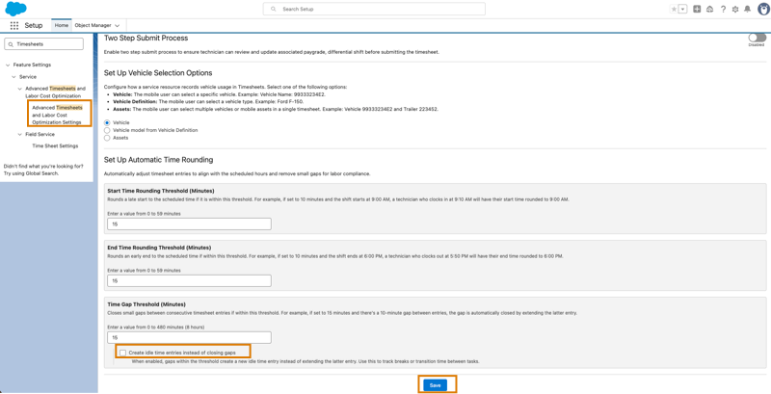Click the Two Step Submit Process heading
This screenshot has width=771, height=394.
point(146,38)
